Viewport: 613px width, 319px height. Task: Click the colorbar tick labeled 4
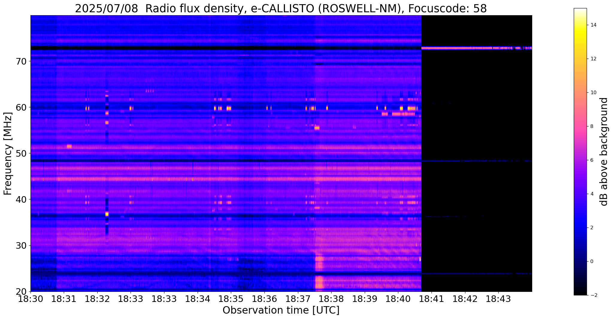click(x=591, y=194)
